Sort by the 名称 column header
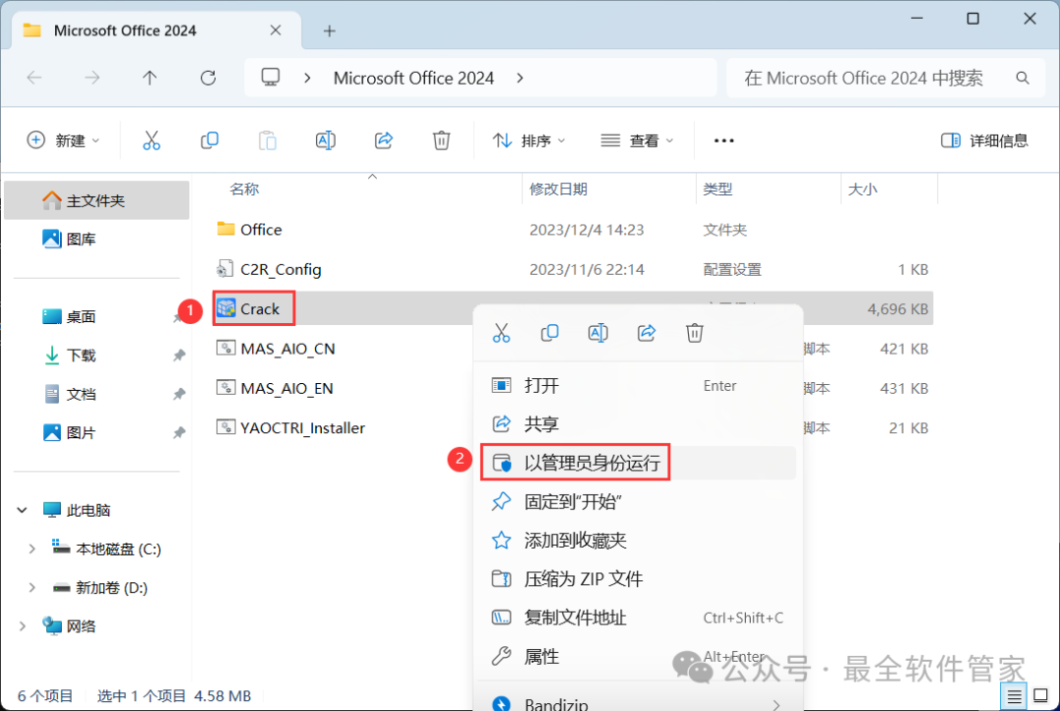1060x711 pixels. 244,189
